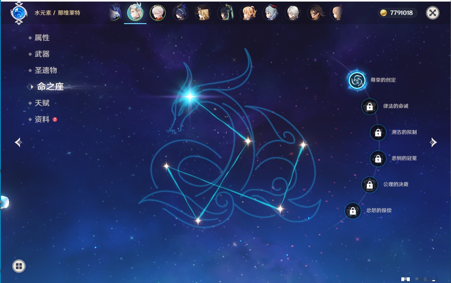
Task: Open the unlocked 尊荣的创定 constellation icon
Action: pyautogui.click(x=357, y=80)
